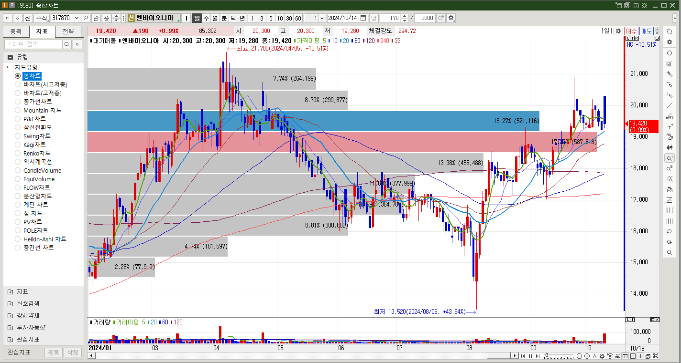
Task: Select the circle drawing tool in right toolbar
Action: (670, 53)
